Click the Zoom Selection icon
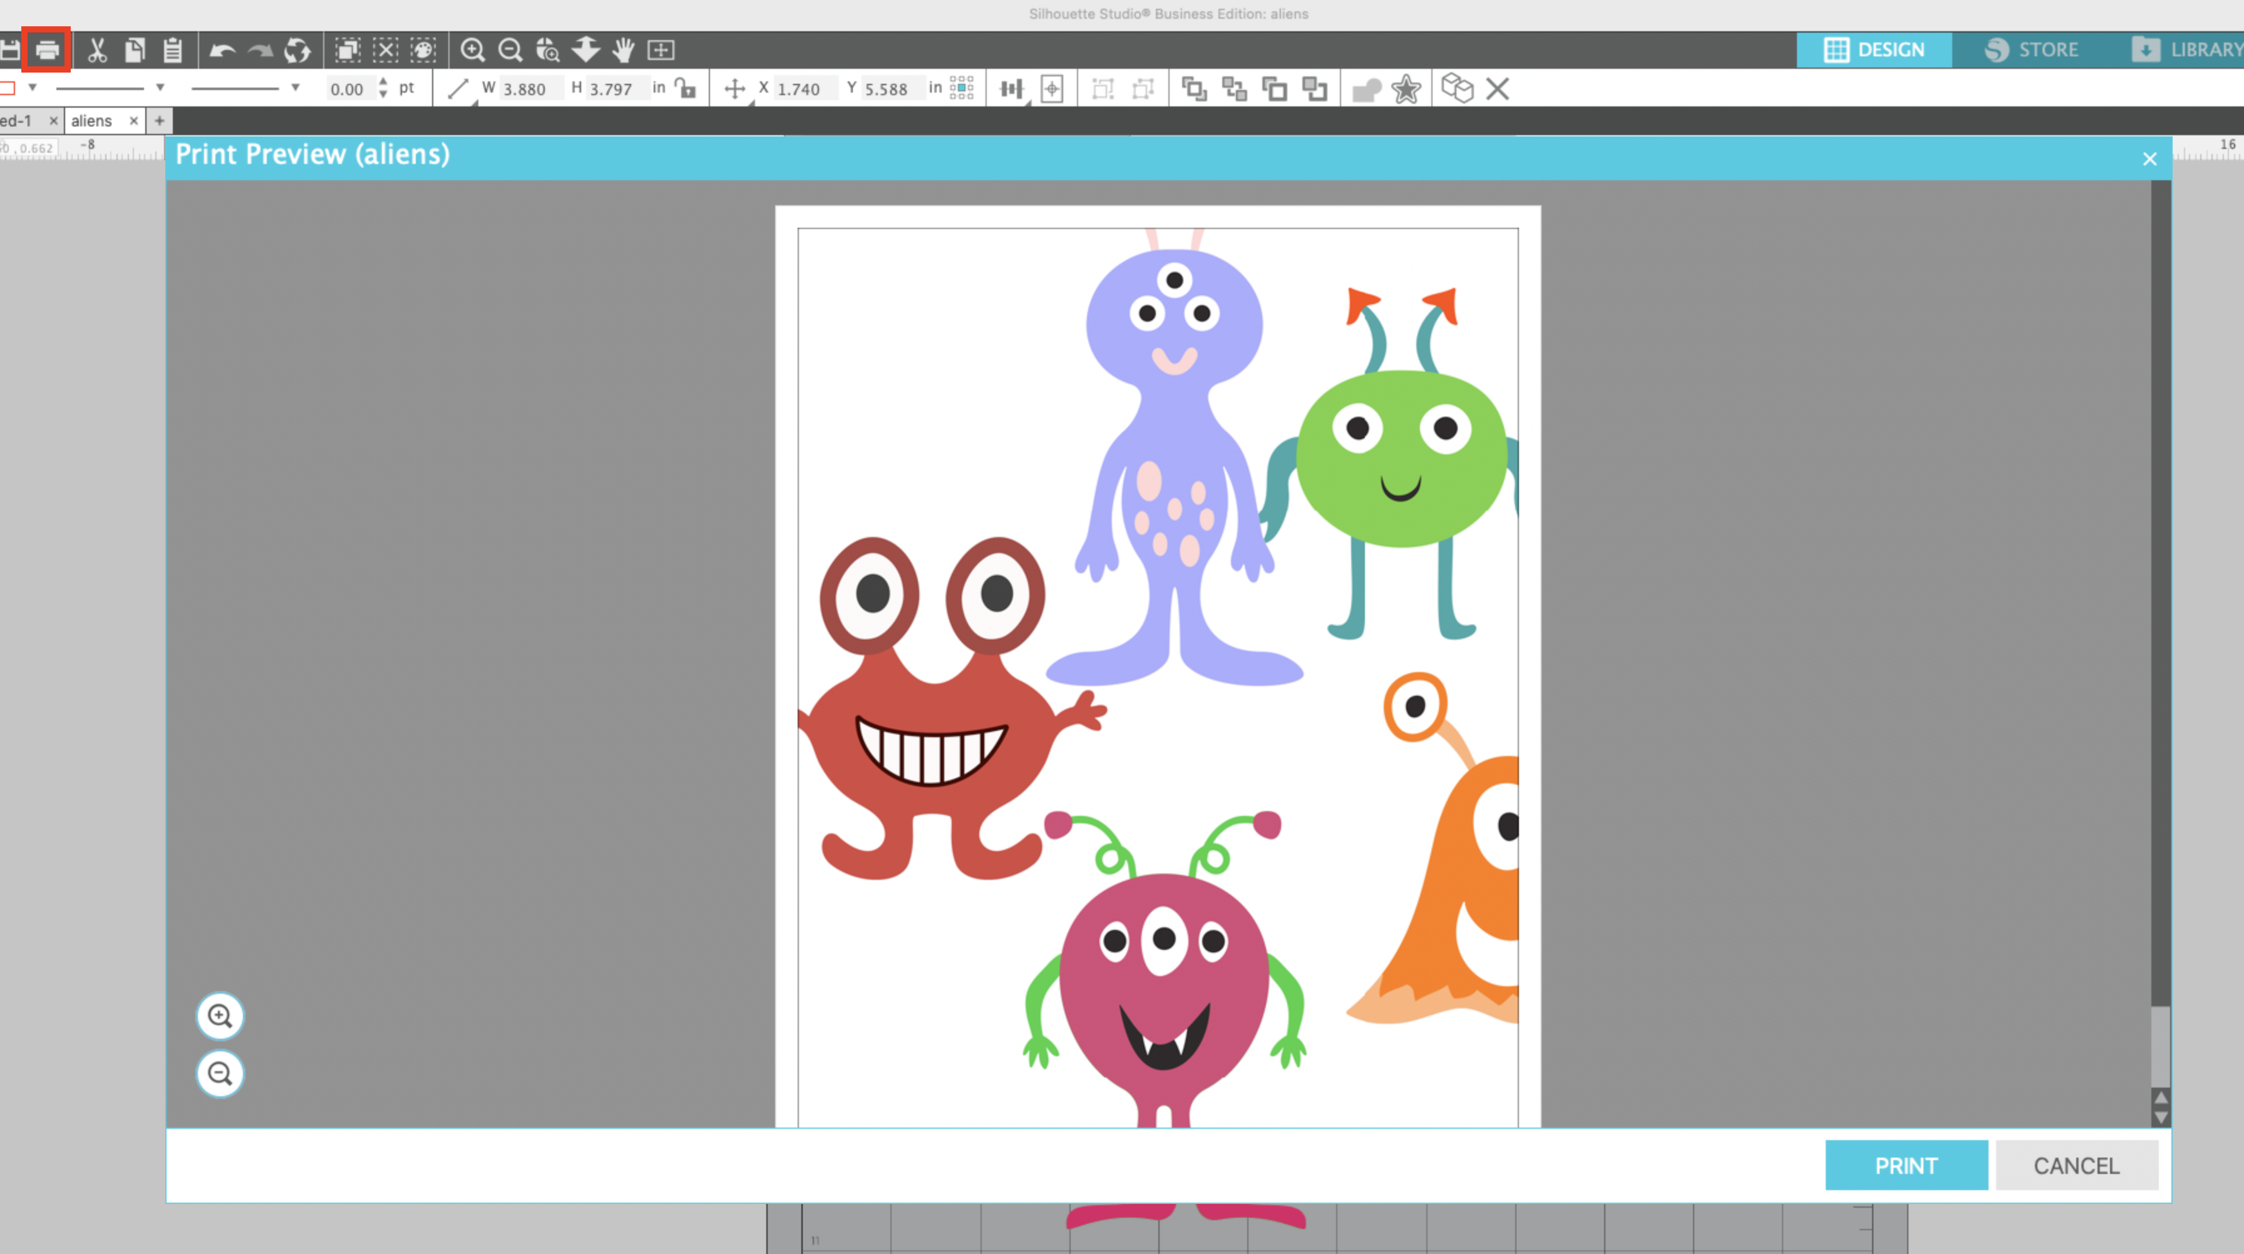This screenshot has height=1254, width=2244. [548, 49]
